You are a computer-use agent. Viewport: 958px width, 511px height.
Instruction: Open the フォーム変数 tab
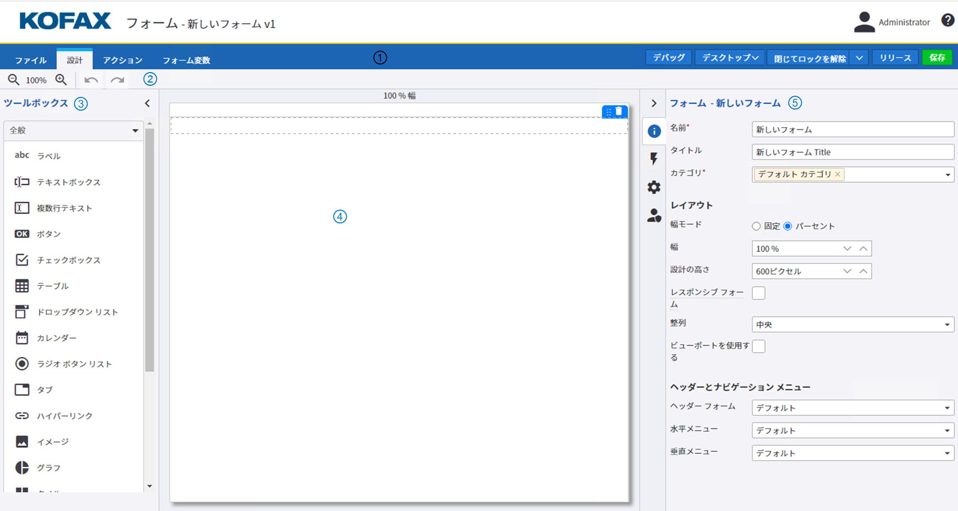186,60
